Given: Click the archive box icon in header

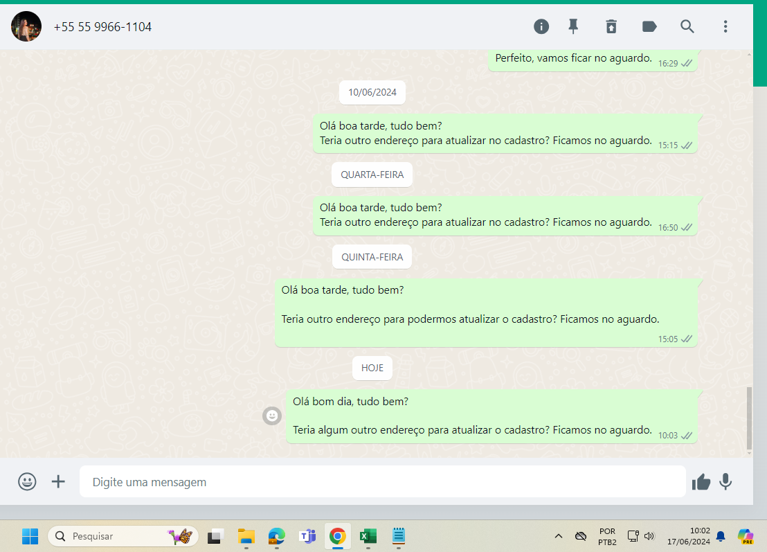Looking at the screenshot, I should [x=611, y=26].
